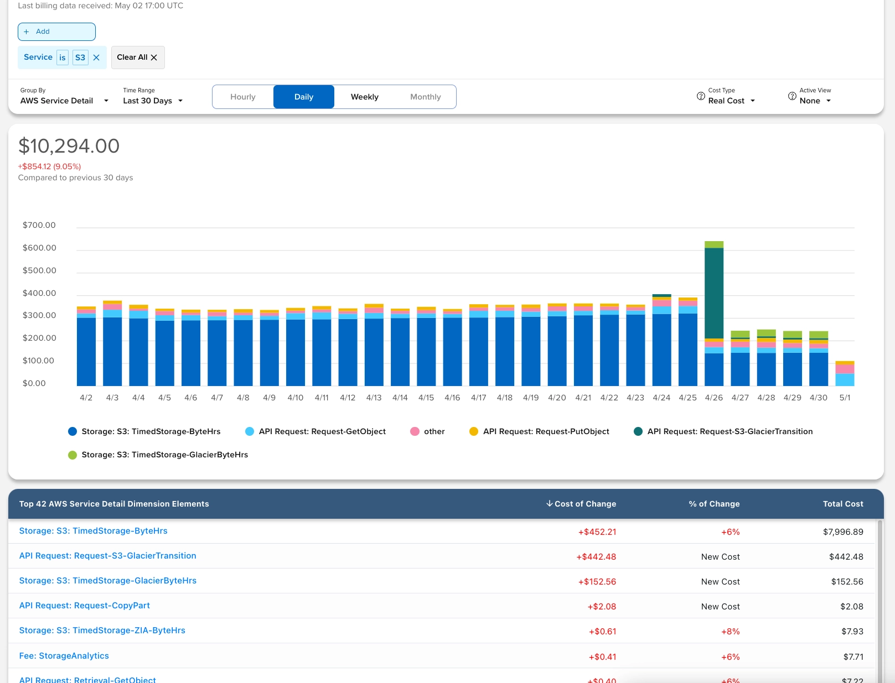Open the Cost Type Real Cost dropdown
895x683 pixels.
(731, 101)
